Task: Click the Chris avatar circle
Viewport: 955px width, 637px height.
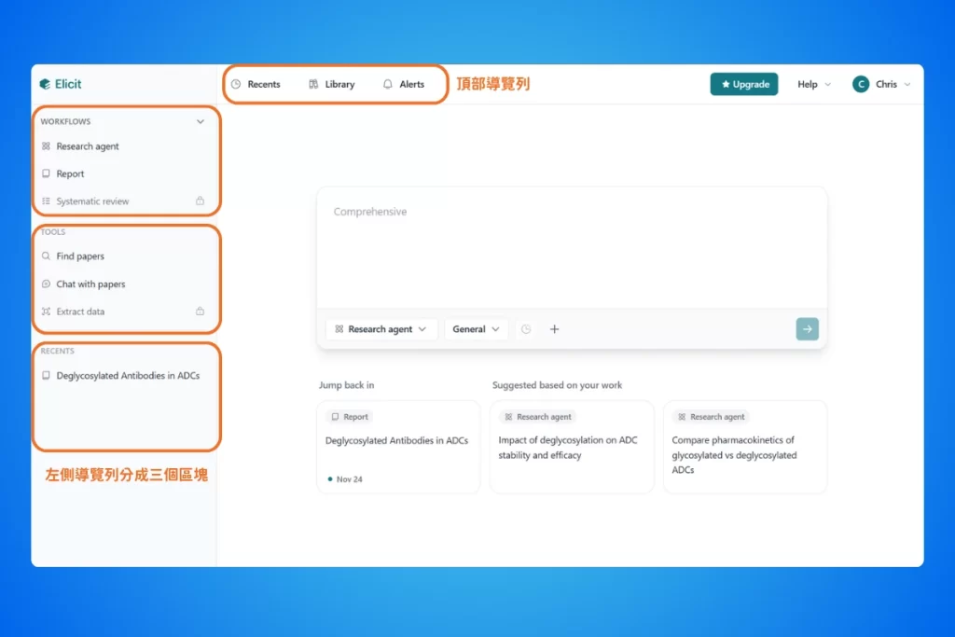Action: point(861,84)
